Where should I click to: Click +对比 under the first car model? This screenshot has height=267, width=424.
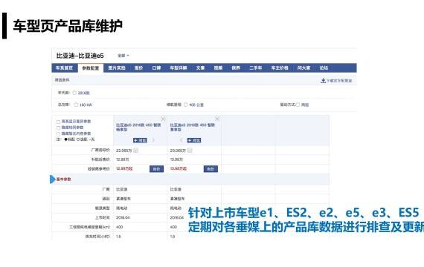pyautogui.click(x=140, y=140)
